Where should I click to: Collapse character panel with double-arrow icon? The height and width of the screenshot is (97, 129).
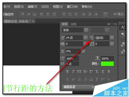click(109, 24)
